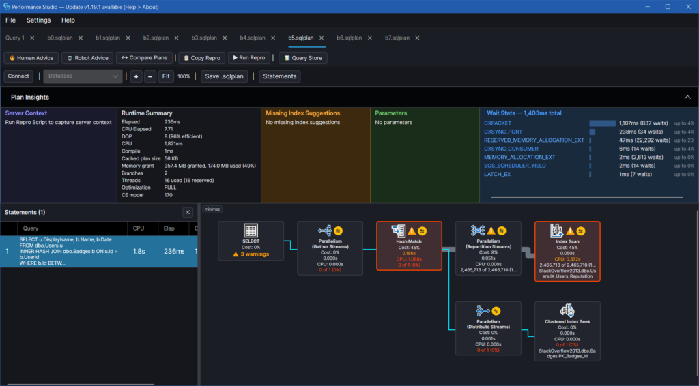
Task: Toggle the Statements panel button
Action: coord(279,76)
